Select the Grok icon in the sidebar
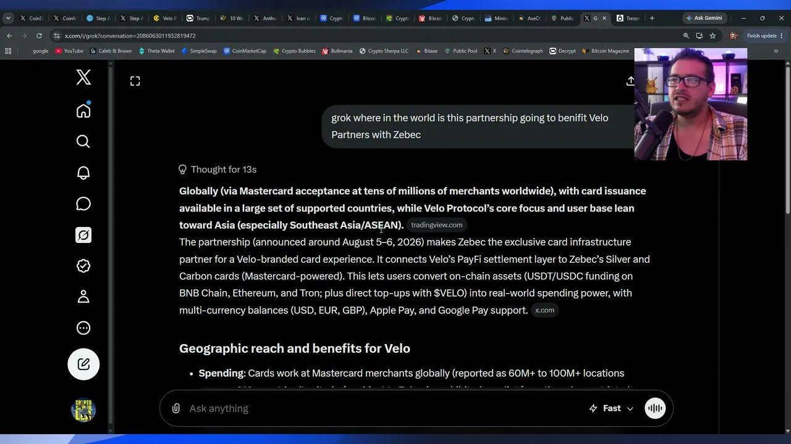This screenshot has width=791, height=444. pyautogui.click(x=83, y=235)
